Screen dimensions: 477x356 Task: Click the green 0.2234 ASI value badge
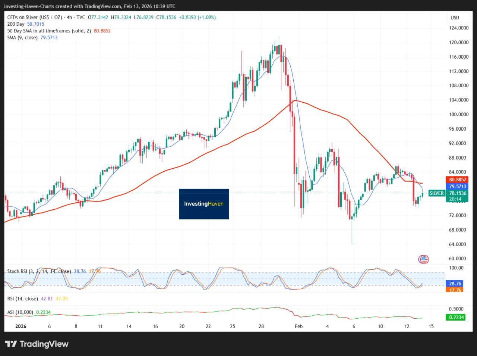455,316
